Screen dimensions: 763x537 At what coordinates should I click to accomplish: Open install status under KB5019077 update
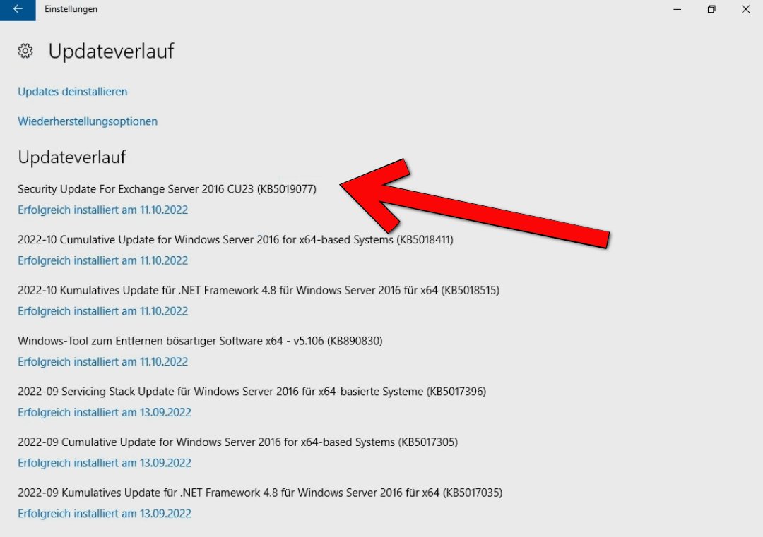click(x=102, y=210)
